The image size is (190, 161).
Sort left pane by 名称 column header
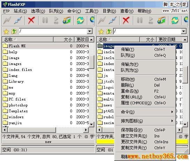(27, 39)
